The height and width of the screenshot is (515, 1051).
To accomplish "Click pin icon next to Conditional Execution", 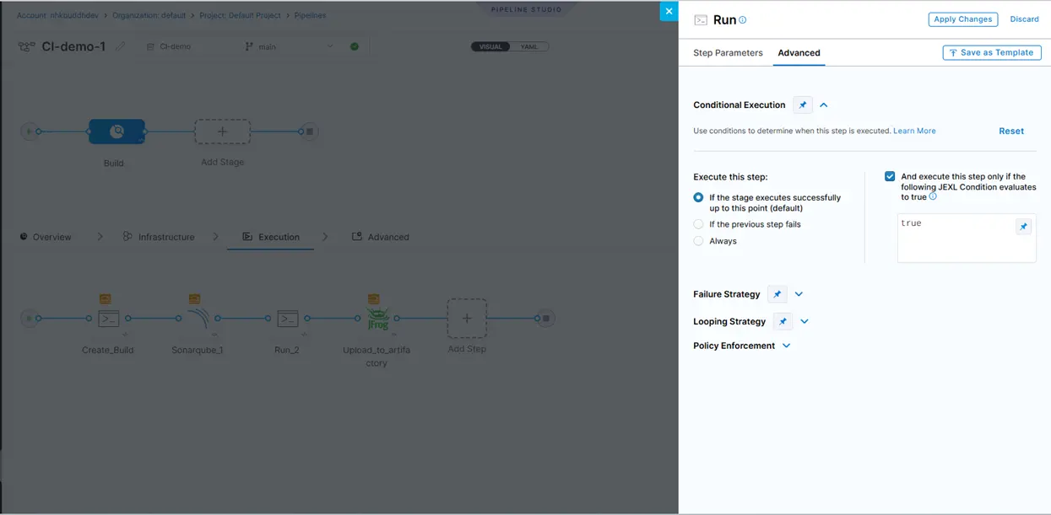I will [803, 105].
